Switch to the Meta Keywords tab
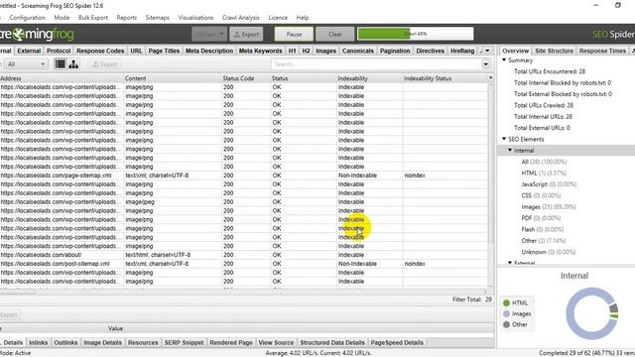The image size is (635, 357). [x=260, y=51]
